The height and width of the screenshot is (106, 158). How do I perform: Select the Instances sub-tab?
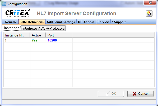12,28
